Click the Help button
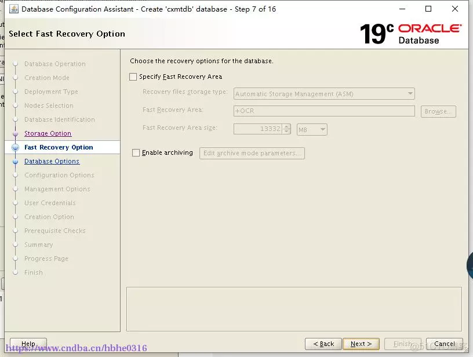This screenshot has height=357, width=473. click(x=28, y=344)
